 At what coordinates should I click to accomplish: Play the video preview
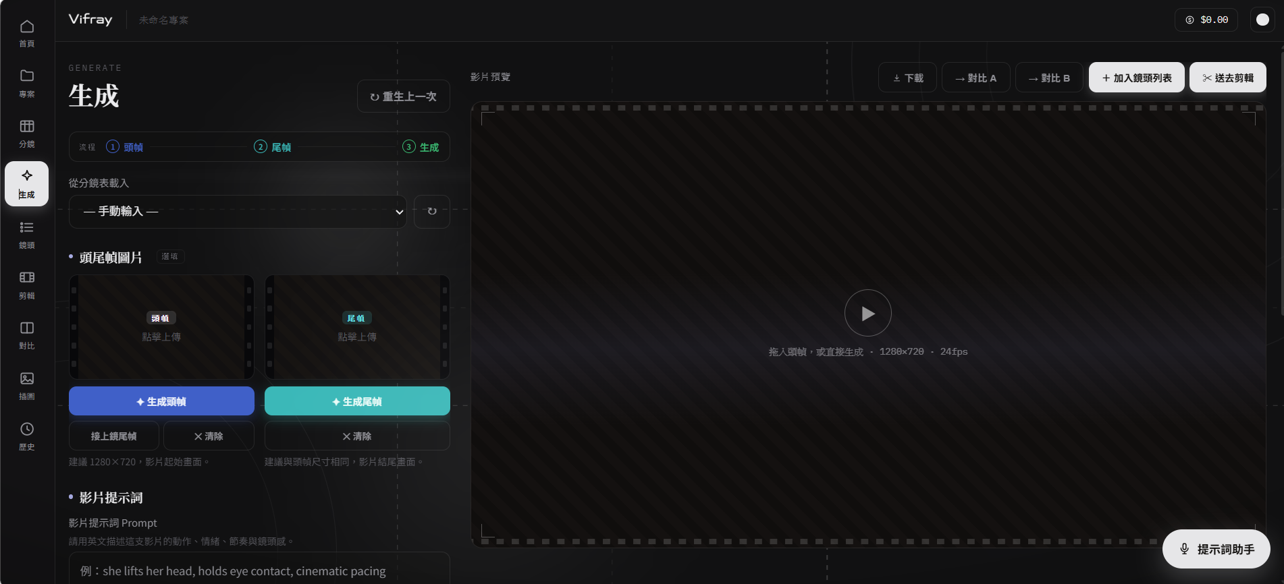tap(868, 313)
